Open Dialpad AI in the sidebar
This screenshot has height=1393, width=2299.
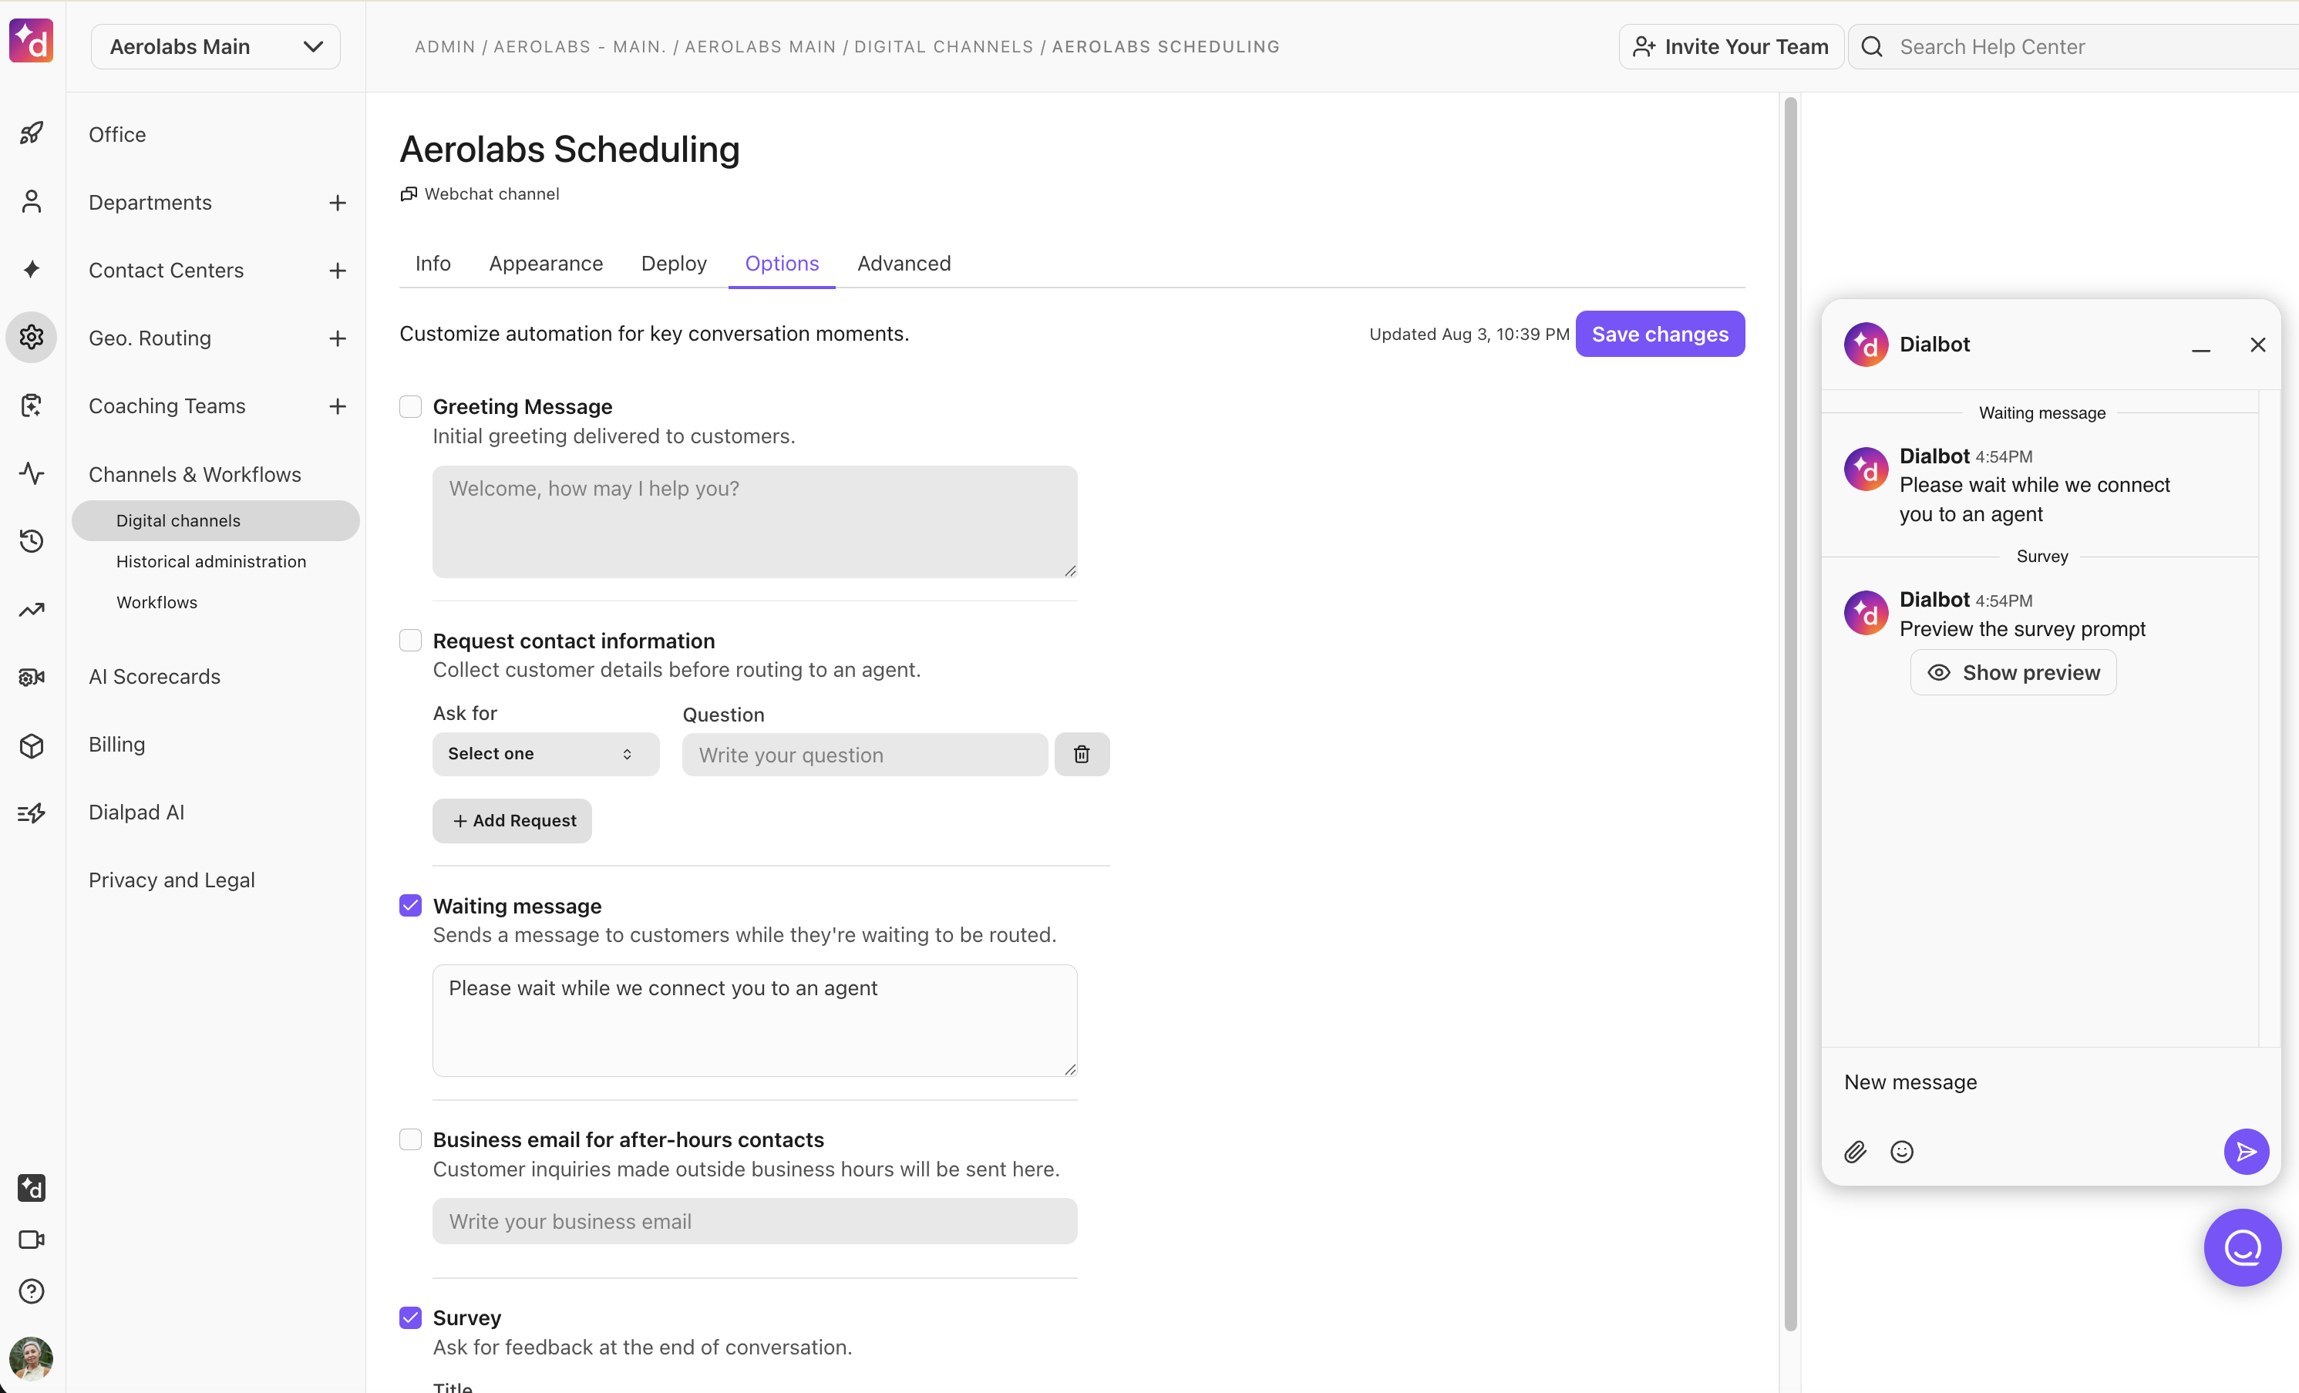[136, 812]
